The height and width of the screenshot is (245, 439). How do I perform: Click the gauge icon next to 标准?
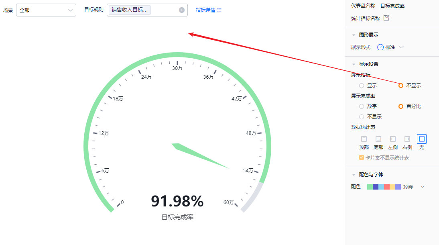(x=380, y=47)
